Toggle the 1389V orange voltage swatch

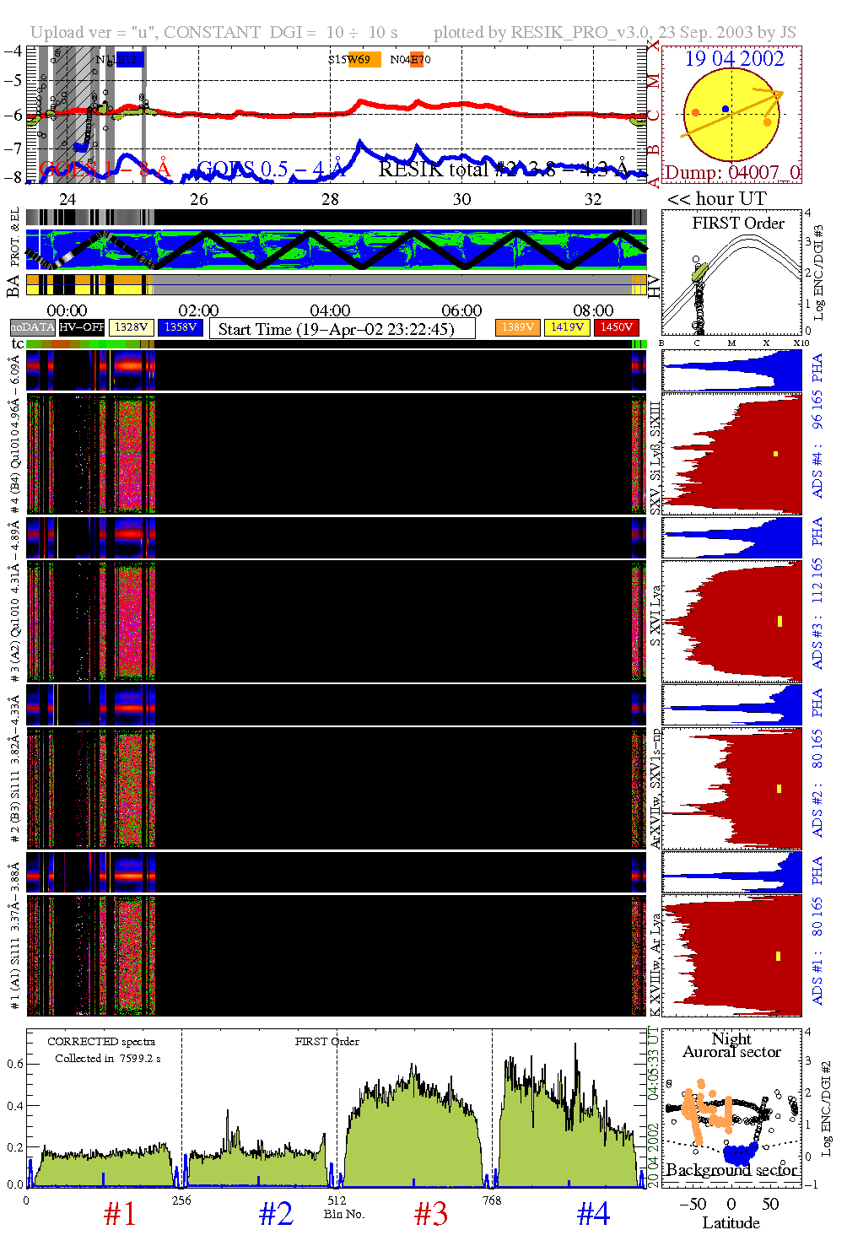pos(517,327)
